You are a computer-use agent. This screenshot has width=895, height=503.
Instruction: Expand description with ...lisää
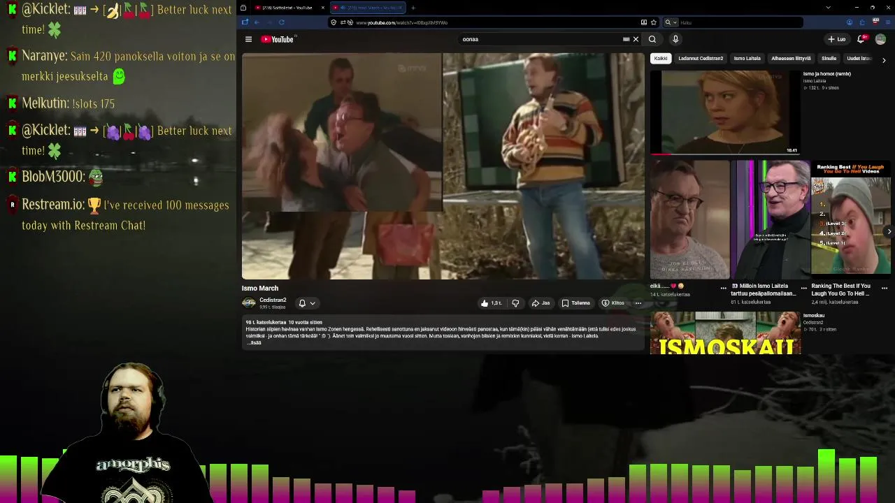(x=255, y=342)
